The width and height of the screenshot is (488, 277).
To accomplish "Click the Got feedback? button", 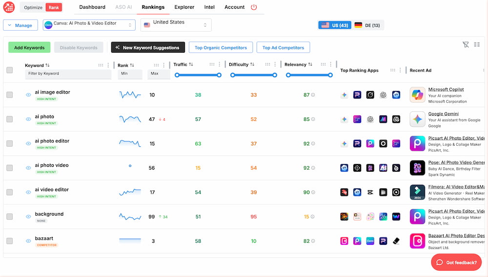I will tap(456, 262).
